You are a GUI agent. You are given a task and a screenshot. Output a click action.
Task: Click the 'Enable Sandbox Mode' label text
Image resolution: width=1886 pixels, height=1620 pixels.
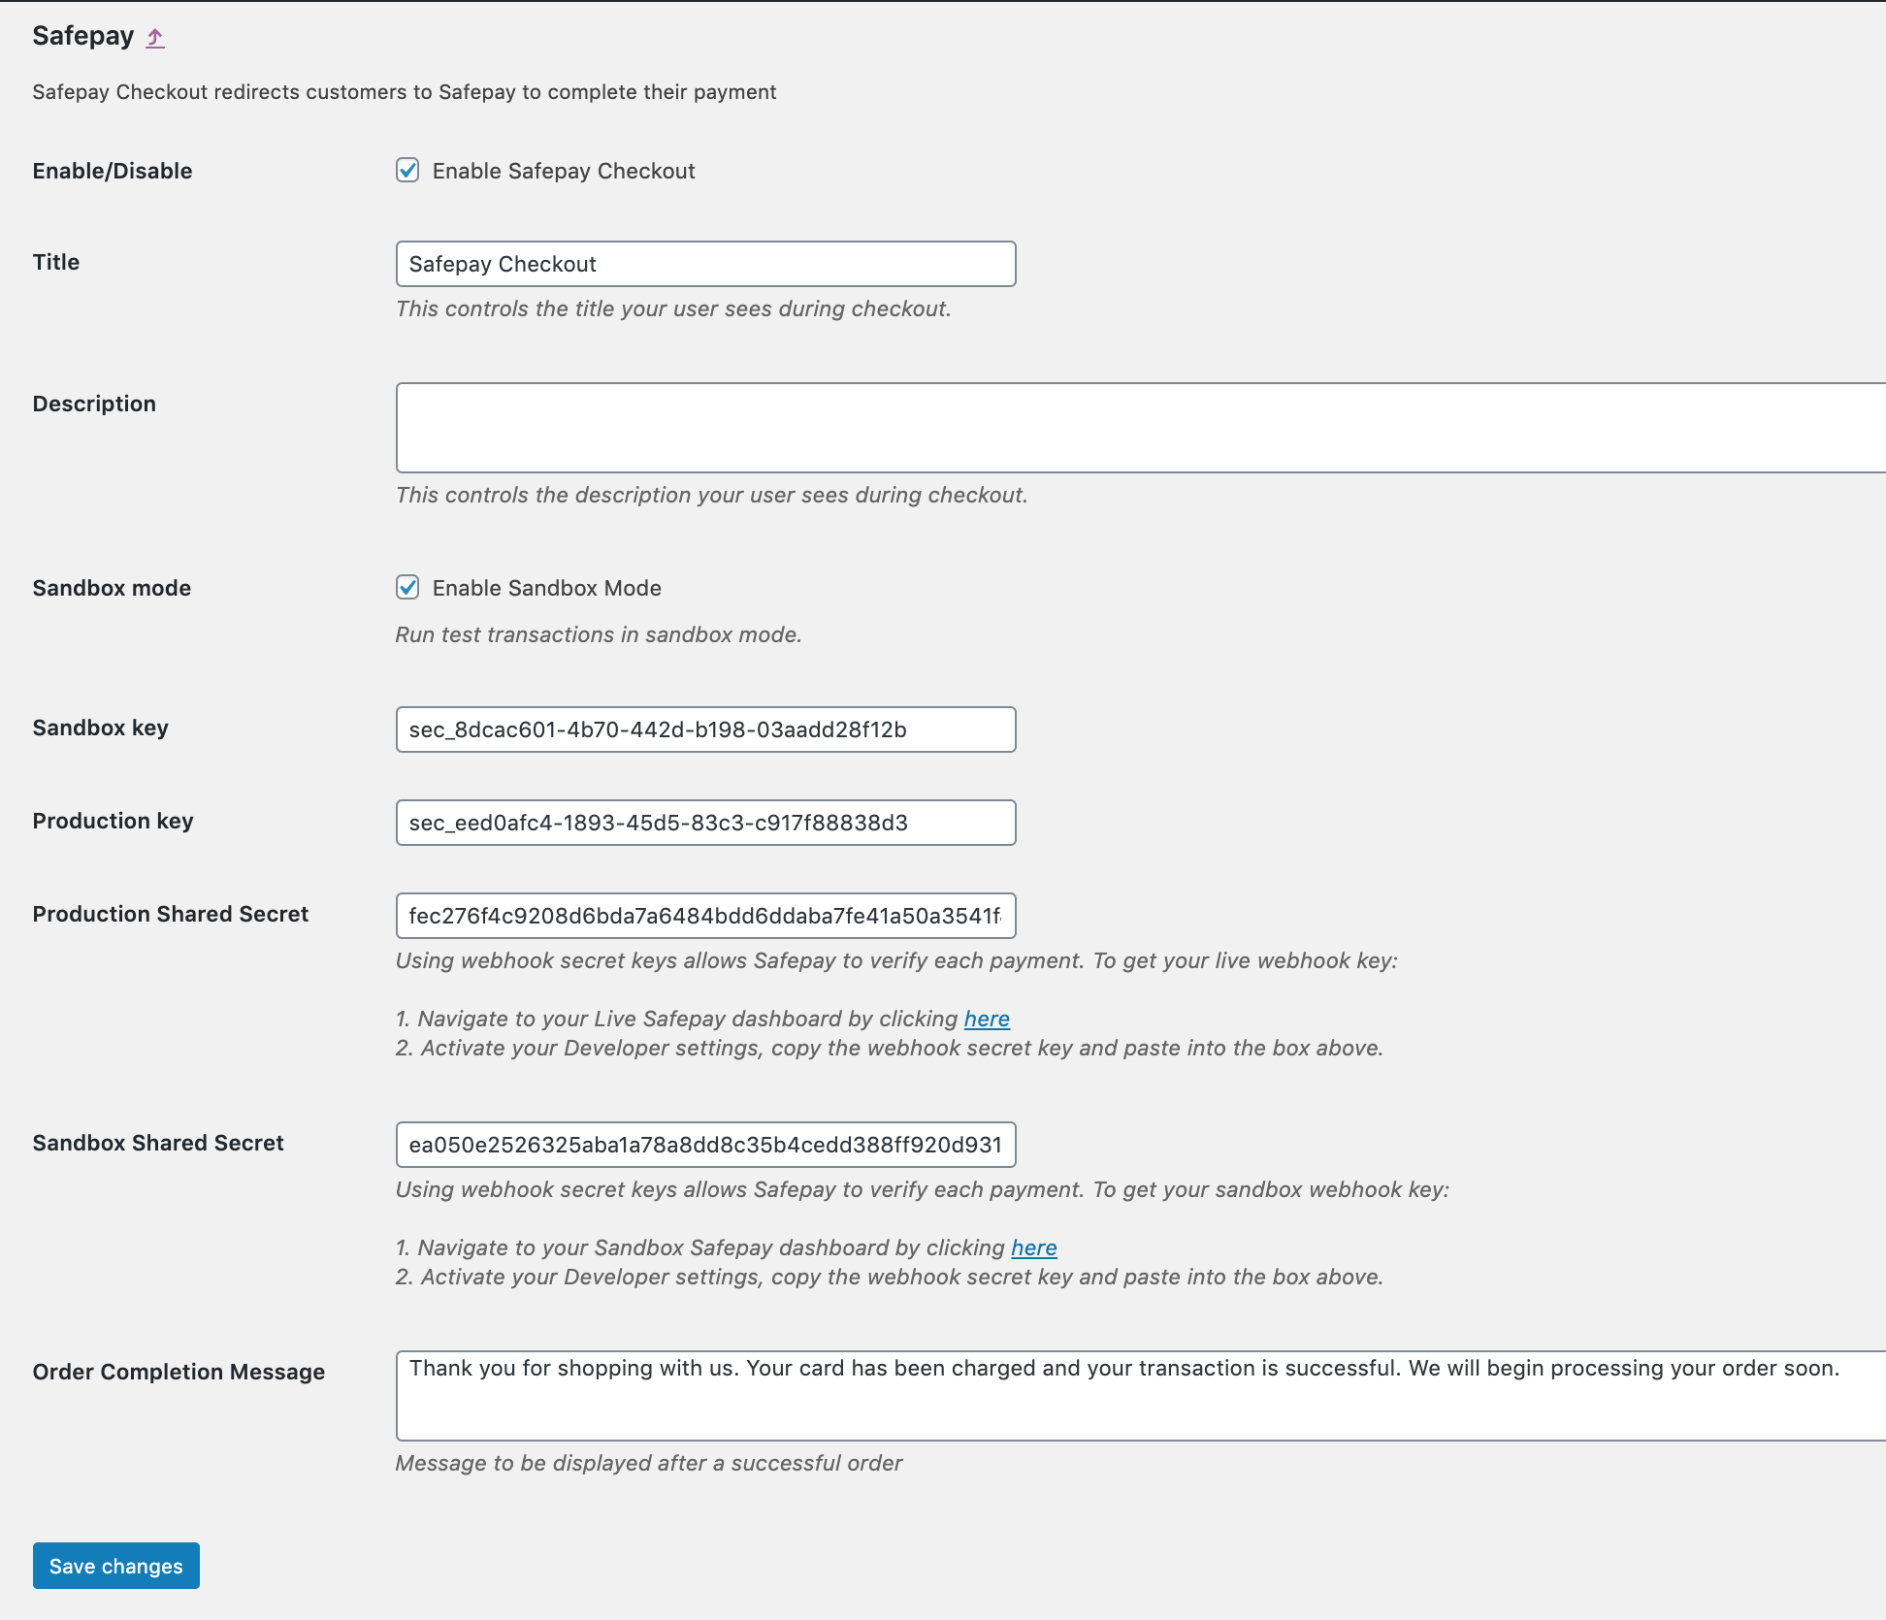coord(547,588)
